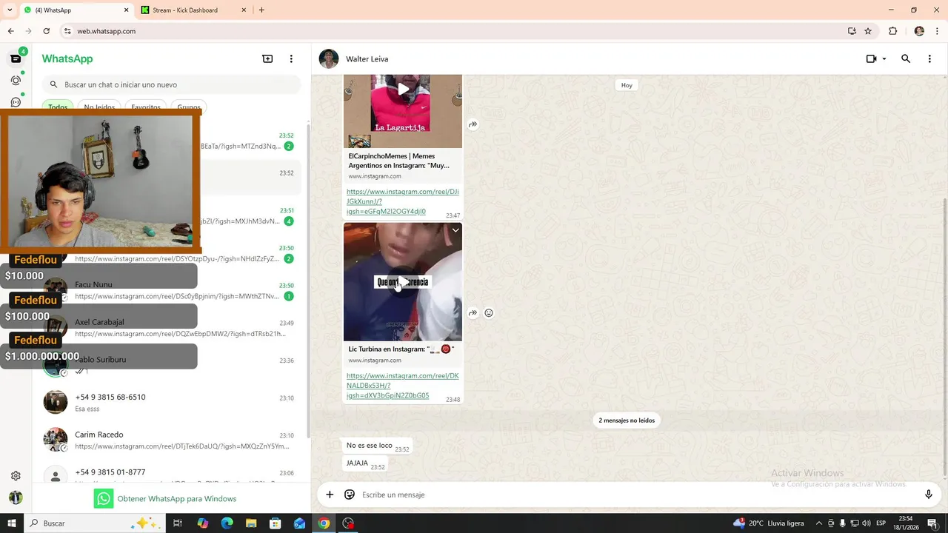The image size is (948, 533).
Task: Open the Windows Start menu
Action: tap(12, 523)
